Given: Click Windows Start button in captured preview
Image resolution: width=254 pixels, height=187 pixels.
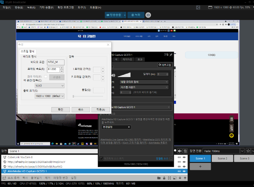Looking at the screenshot, I should (18, 144).
